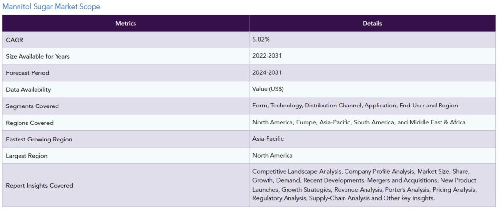Click the Metrics column header
Screen dimensions: 499x212
(x=126, y=23)
